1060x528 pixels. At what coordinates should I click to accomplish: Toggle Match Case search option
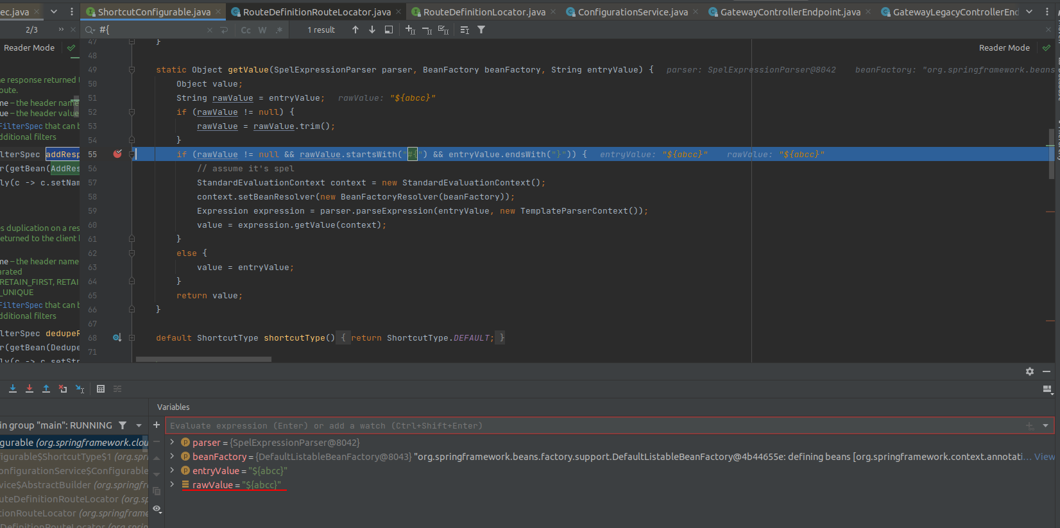(x=246, y=30)
